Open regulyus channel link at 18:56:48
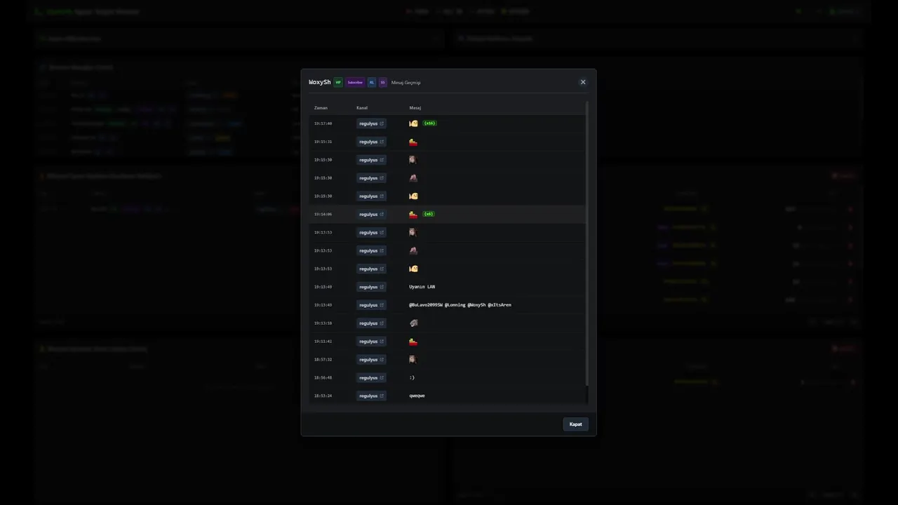This screenshot has width=898, height=505. [371, 377]
